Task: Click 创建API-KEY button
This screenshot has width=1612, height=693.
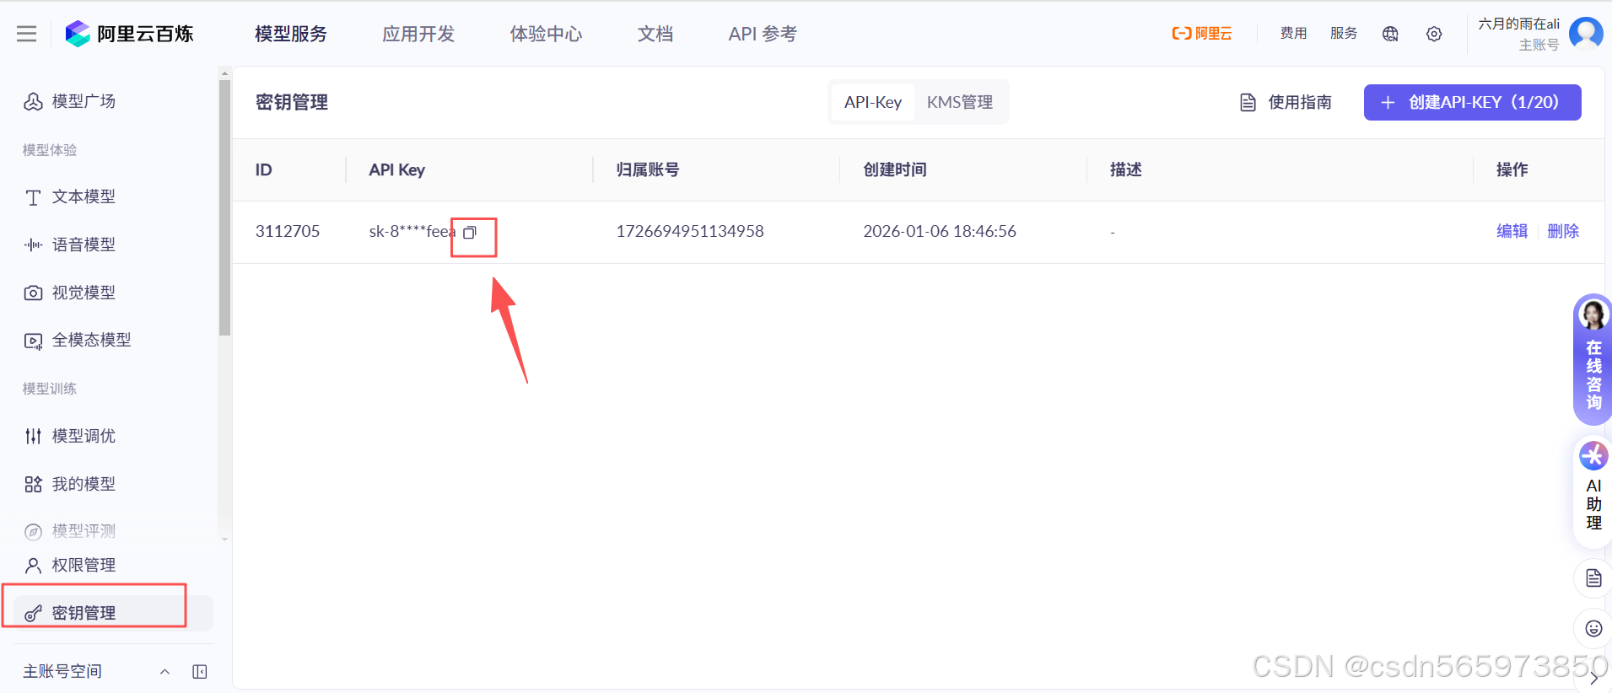Action: pos(1472,102)
